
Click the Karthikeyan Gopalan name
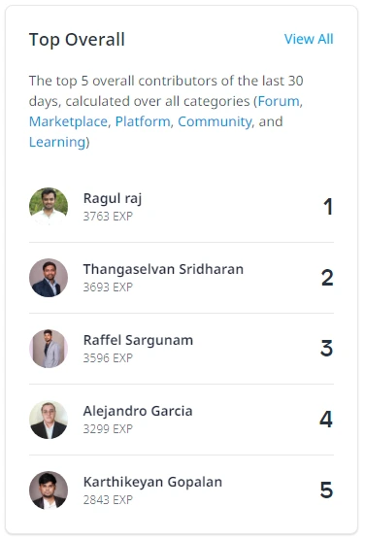click(152, 482)
